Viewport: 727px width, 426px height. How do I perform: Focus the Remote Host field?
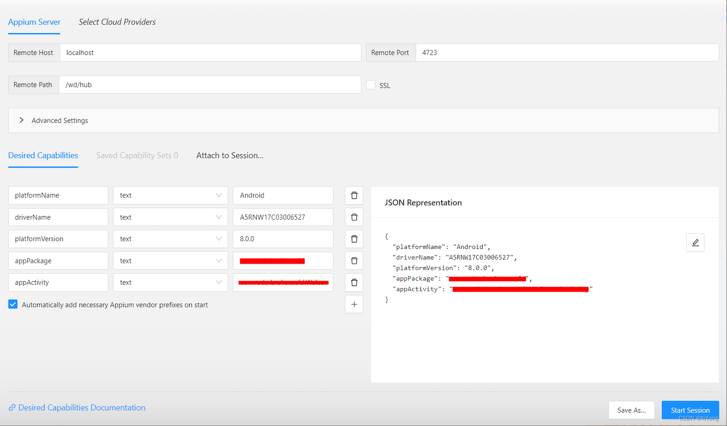click(210, 53)
